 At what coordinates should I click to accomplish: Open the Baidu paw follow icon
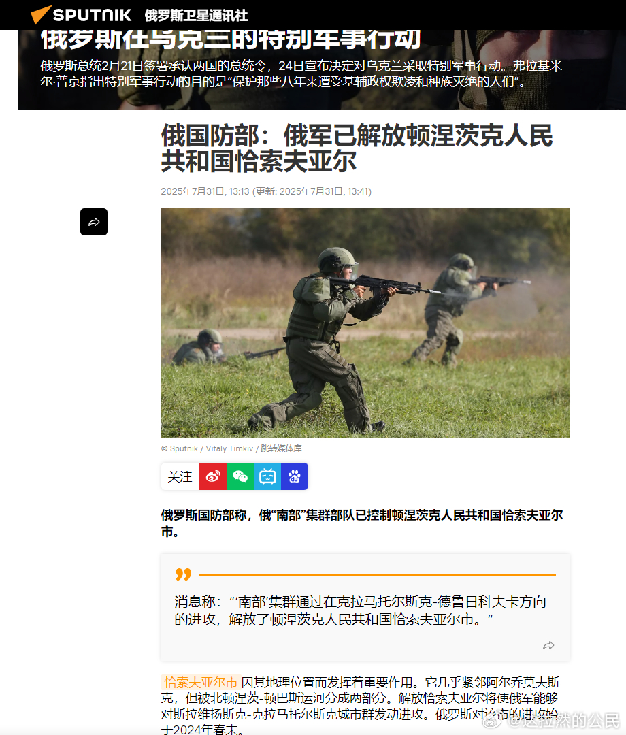294,476
